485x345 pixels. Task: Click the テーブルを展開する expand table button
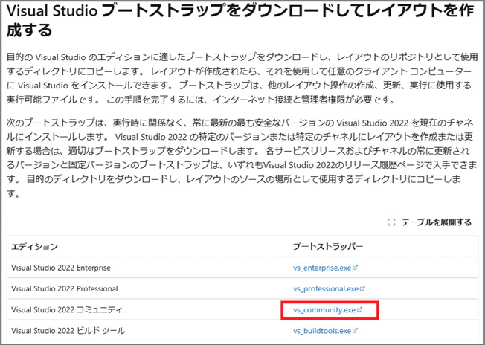[x=429, y=222]
